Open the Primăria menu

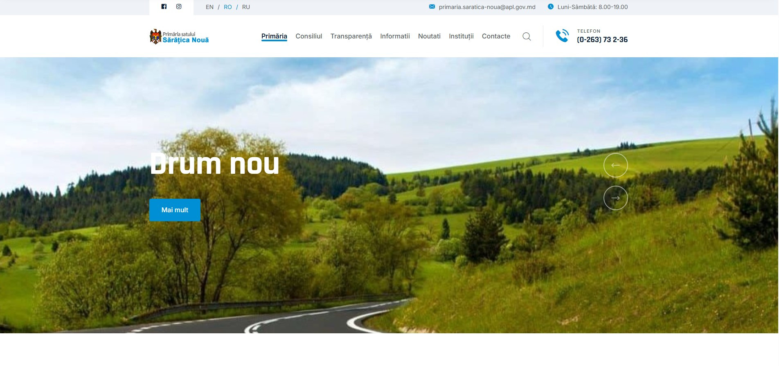click(274, 36)
